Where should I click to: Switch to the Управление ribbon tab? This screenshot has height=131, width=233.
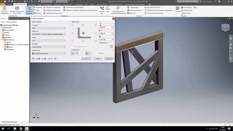(79, 4)
